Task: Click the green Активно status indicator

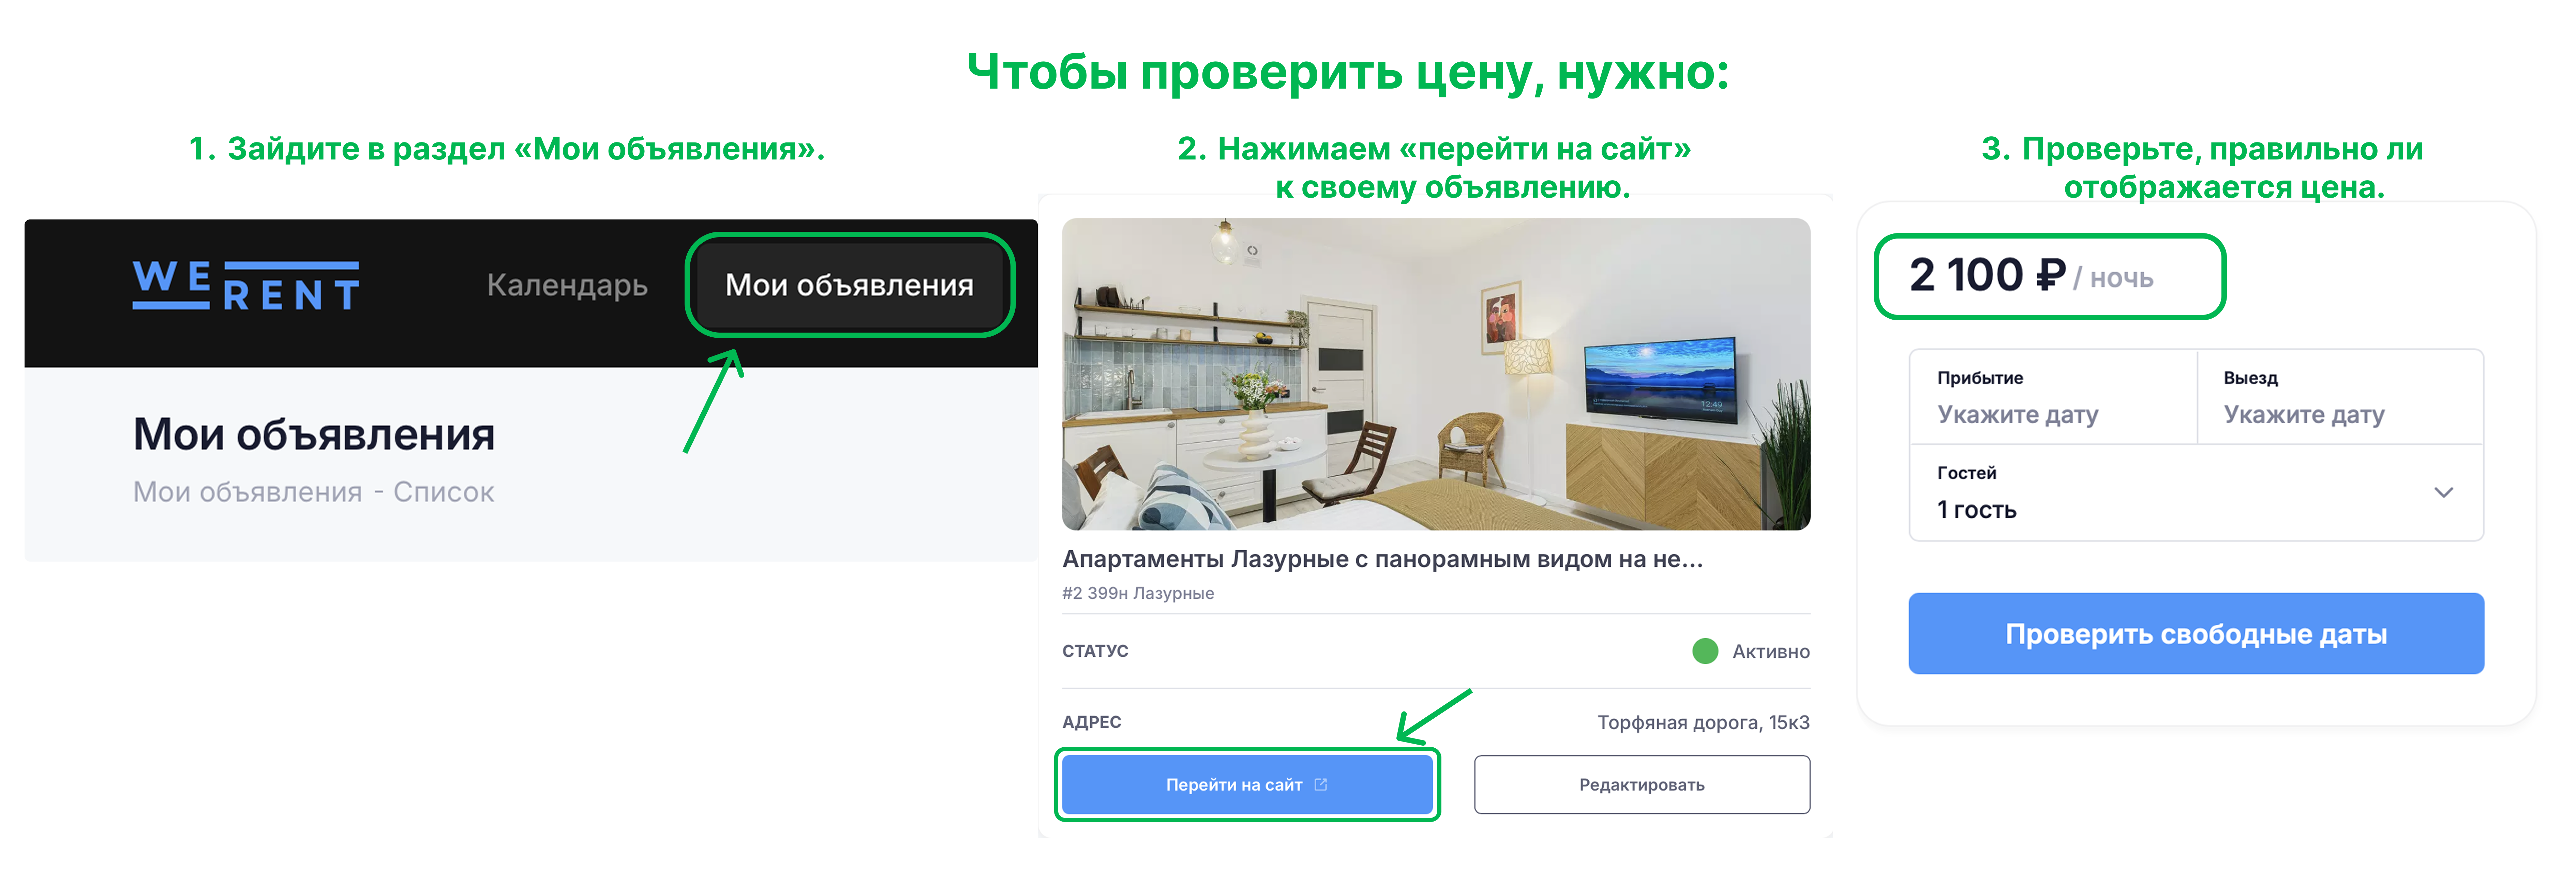Action: point(1705,651)
